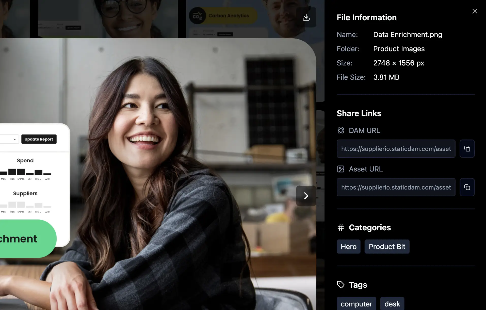Click the CO2 Carbon Analytics icon
The image size is (486, 310).
(197, 16)
